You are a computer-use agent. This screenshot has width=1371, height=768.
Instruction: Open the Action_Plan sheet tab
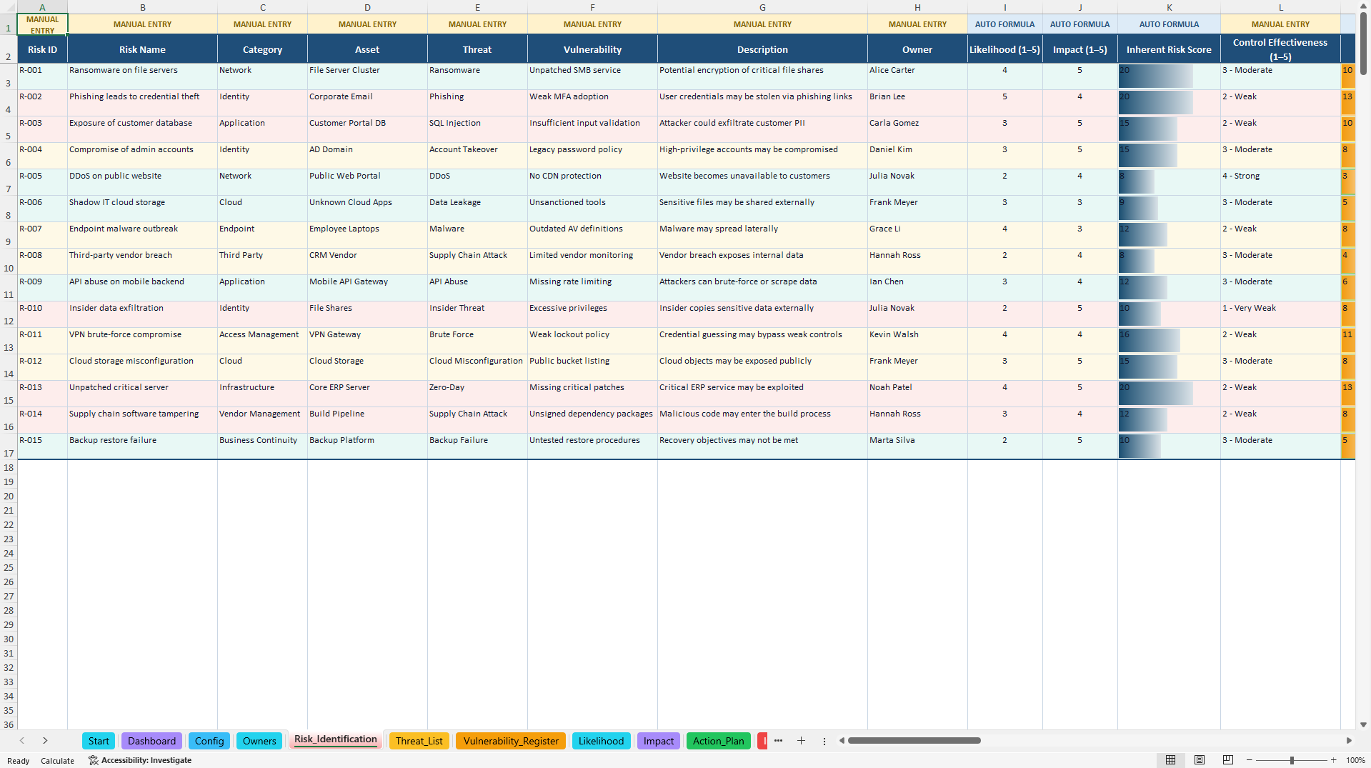718,741
